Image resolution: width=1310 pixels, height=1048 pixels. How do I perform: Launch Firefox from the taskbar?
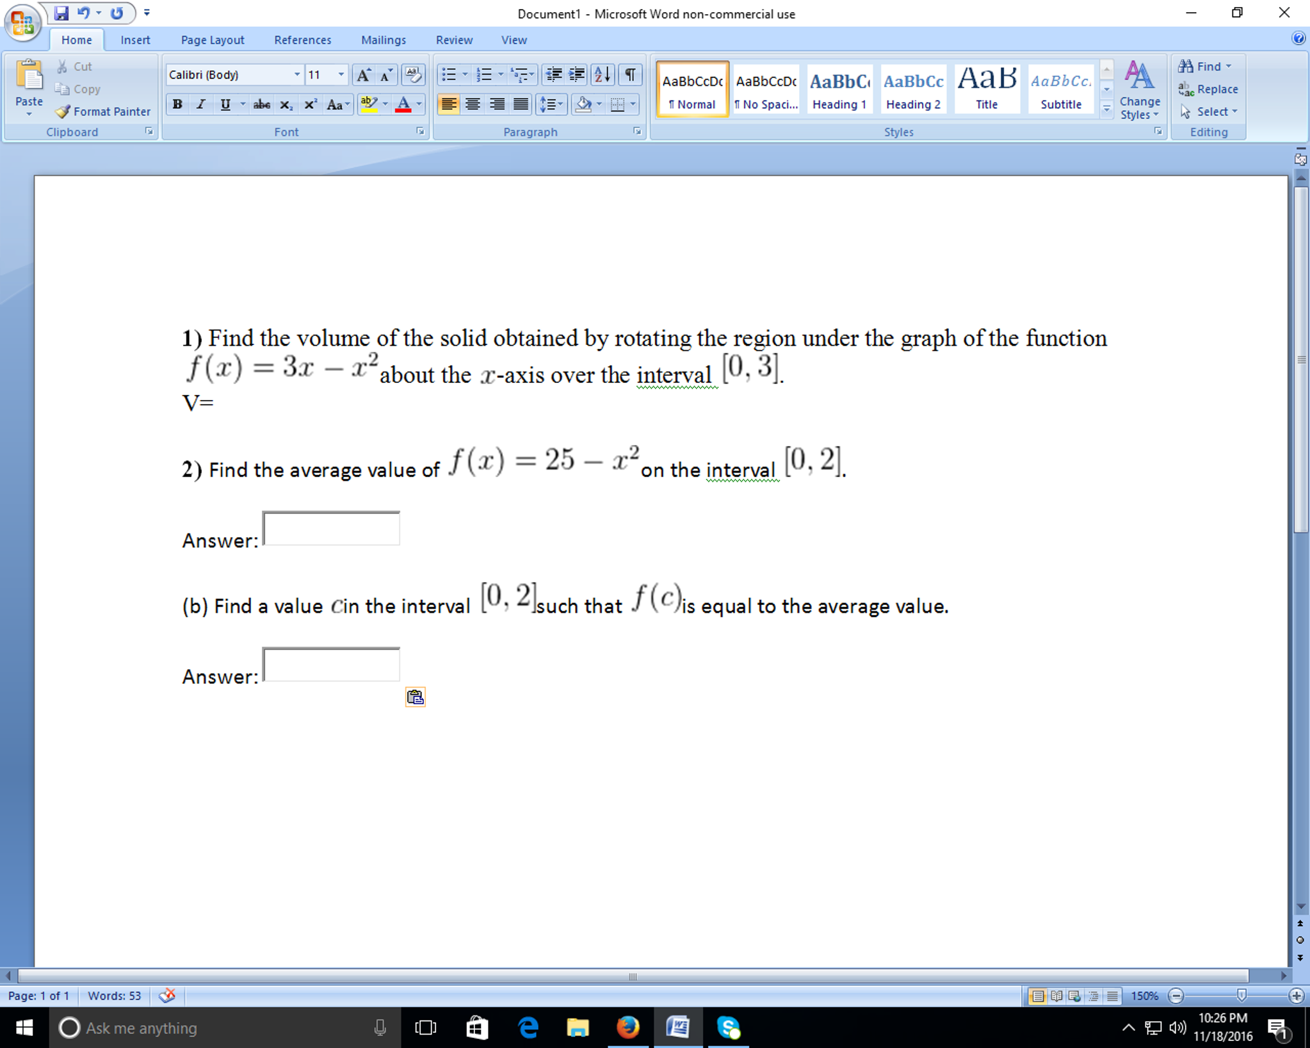627,1028
